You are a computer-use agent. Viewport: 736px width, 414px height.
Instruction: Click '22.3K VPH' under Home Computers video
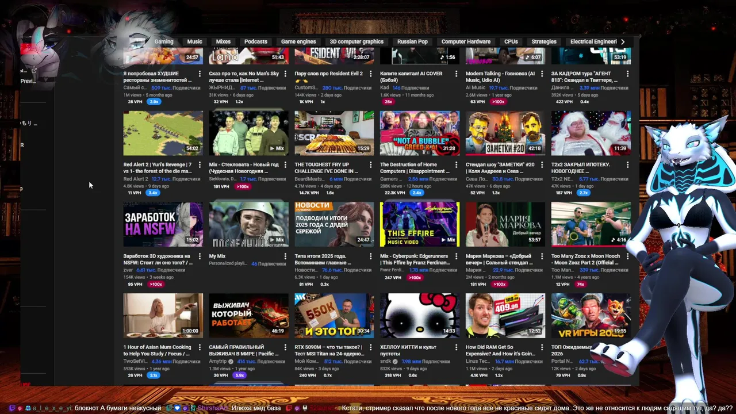tap(395, 193)
